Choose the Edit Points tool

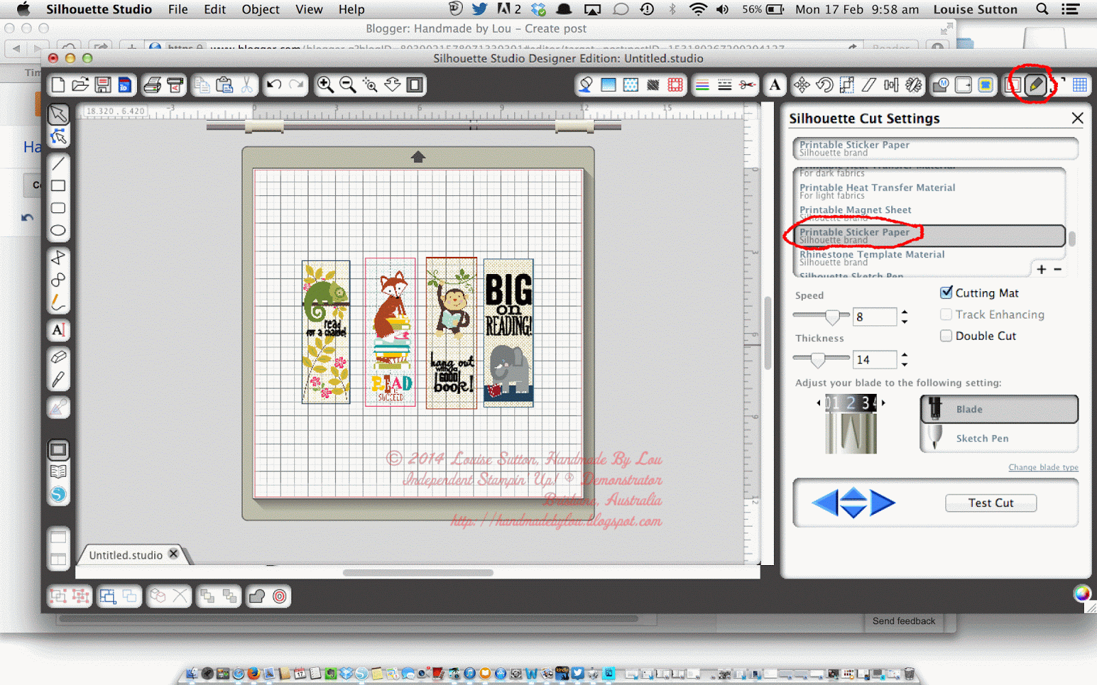(58, 136)
